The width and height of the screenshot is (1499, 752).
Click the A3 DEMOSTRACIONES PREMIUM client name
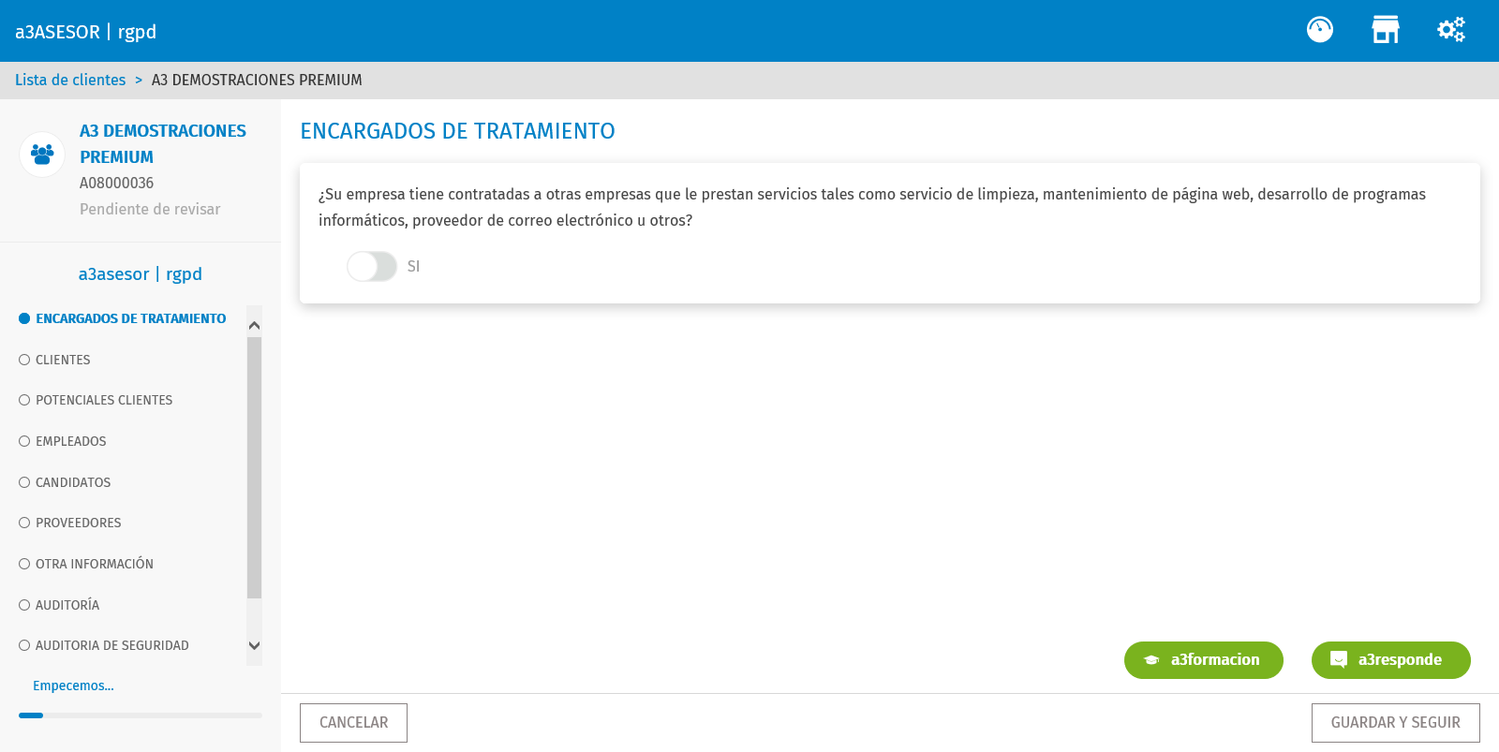tap(163, 144)
